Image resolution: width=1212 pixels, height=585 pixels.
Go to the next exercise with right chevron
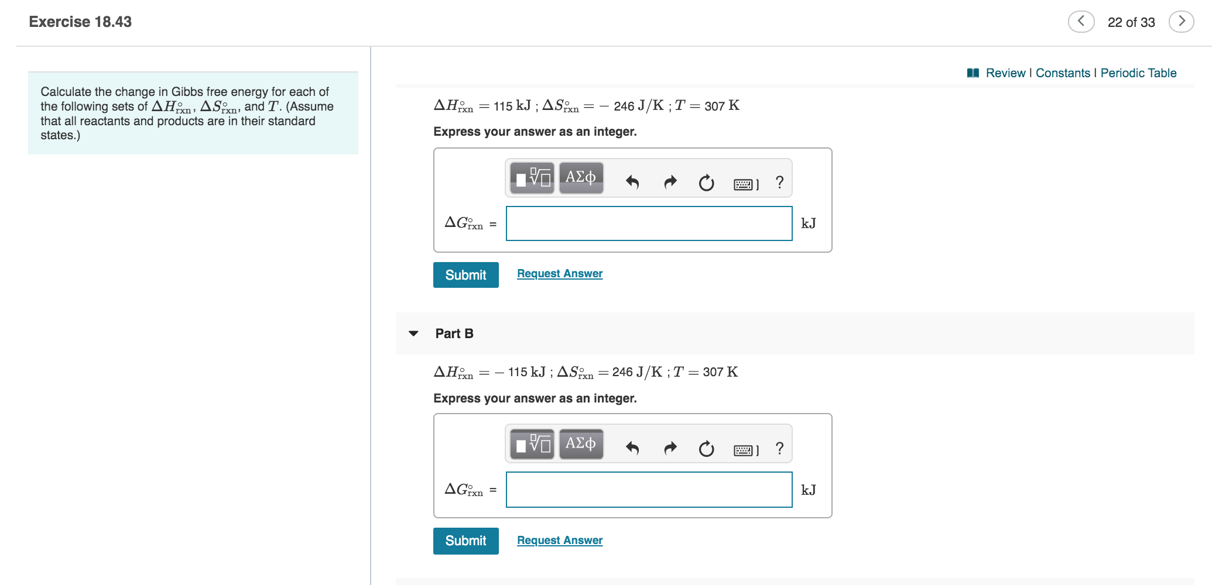(1183, 21)
